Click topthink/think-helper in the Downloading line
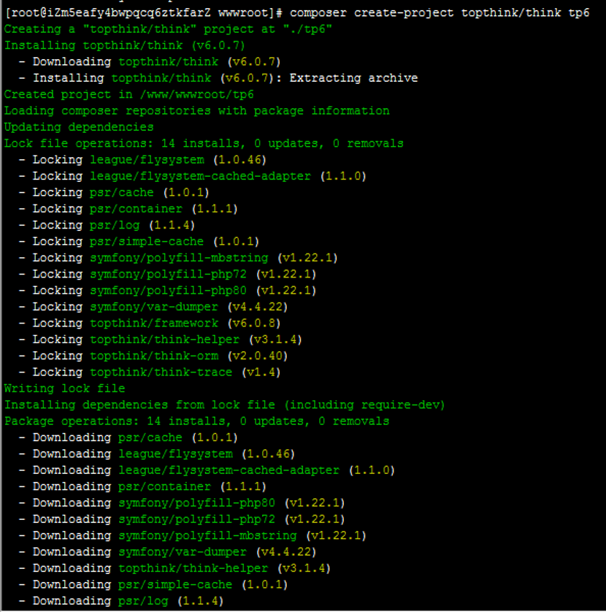606x612 pixels. 193,568
